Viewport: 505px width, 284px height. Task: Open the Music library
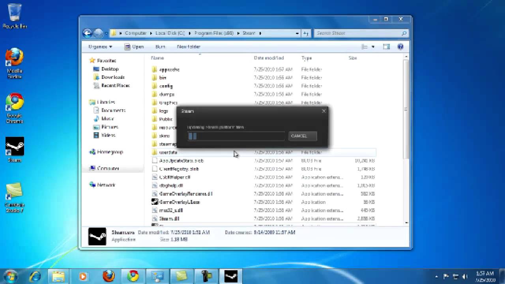tap(107, 119)
